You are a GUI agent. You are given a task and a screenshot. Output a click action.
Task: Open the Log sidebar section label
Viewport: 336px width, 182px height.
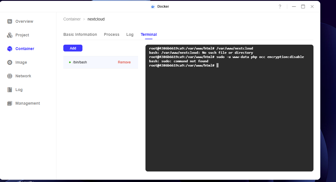point(19,90)
